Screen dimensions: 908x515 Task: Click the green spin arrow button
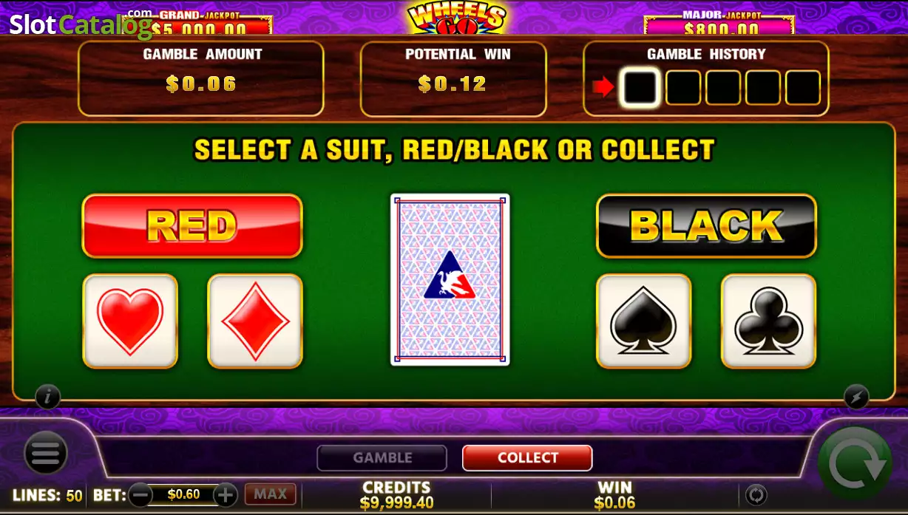pyautogui.click(x=856, y=464)
